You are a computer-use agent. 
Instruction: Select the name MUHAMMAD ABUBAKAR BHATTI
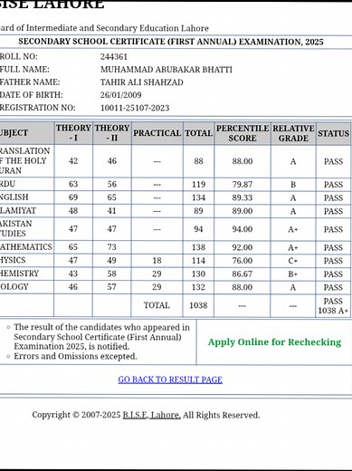point(166,70)
